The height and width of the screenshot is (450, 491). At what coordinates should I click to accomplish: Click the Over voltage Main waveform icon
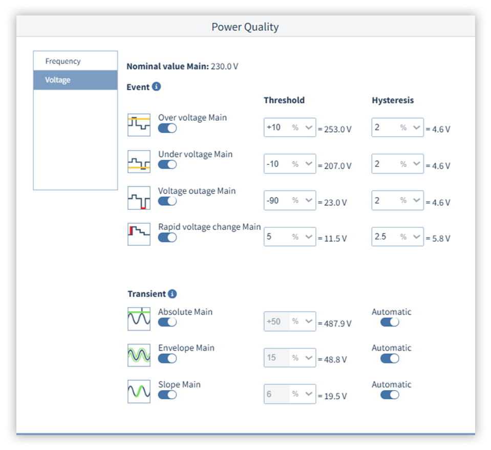139,125
